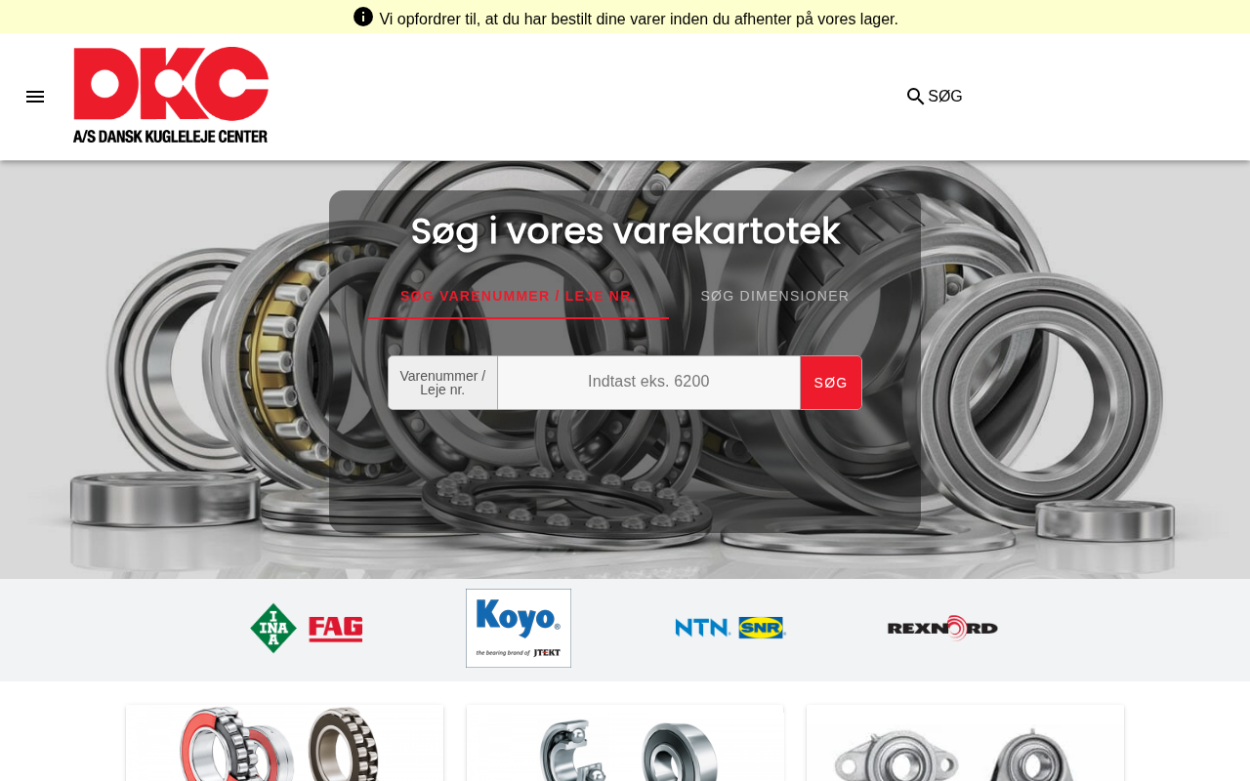Click the Søg i vores varekartotek heading
Image resolution: width=1250 pixels, height=781 pixels.
click(625, 231)
